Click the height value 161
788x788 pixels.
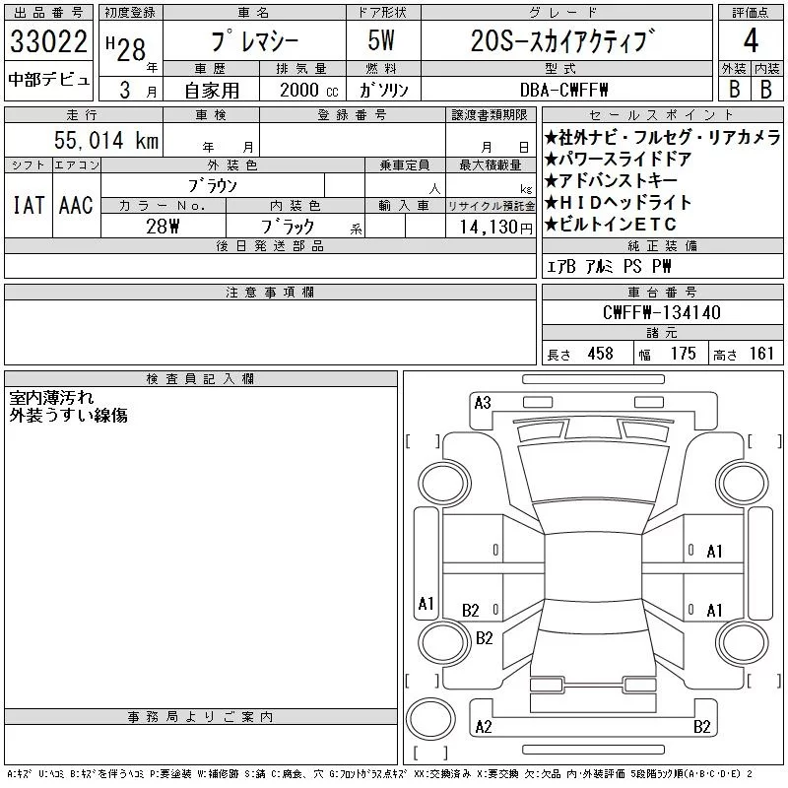coord(761,354)
